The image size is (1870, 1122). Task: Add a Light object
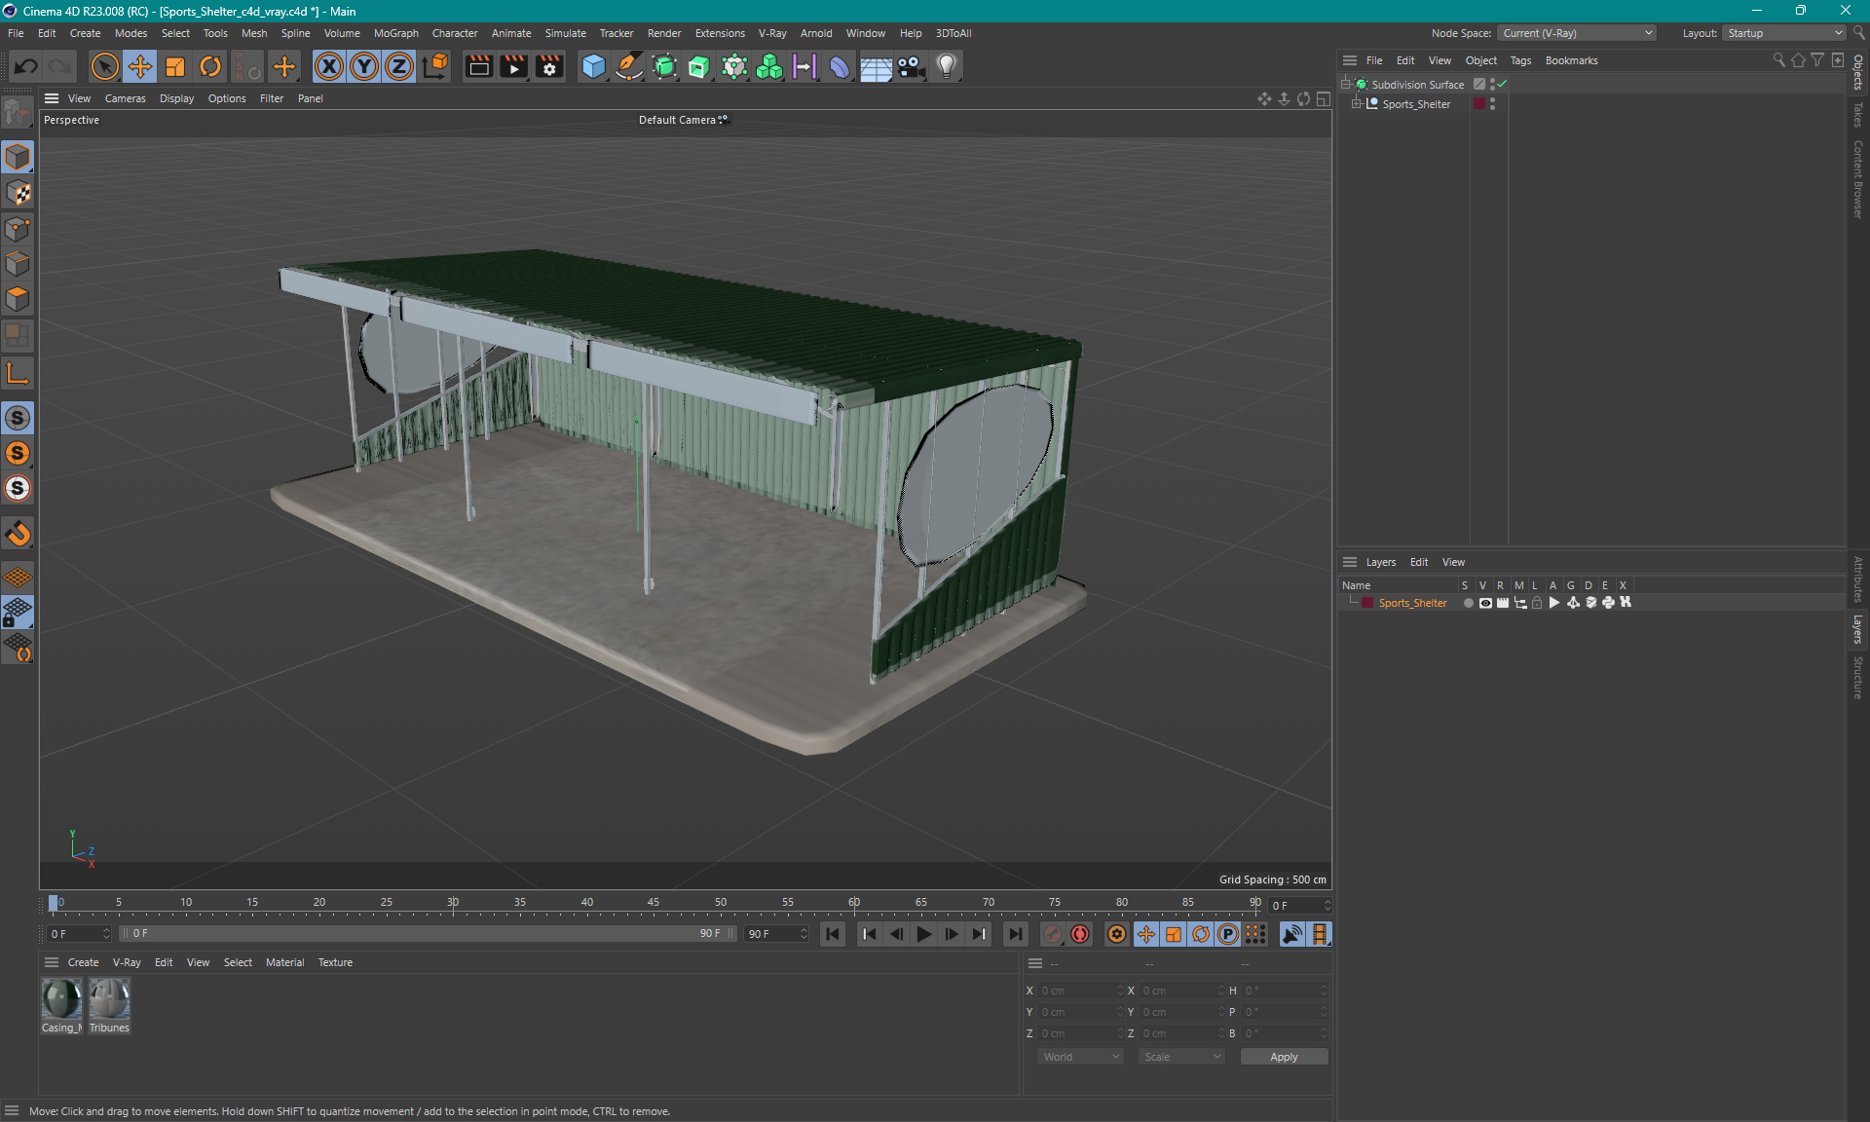pos(947,66)
